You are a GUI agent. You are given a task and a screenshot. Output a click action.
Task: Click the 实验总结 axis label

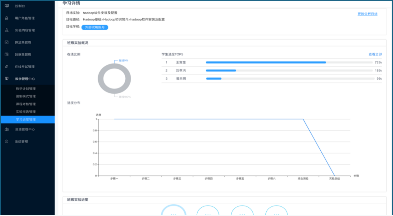click(334, 179)
